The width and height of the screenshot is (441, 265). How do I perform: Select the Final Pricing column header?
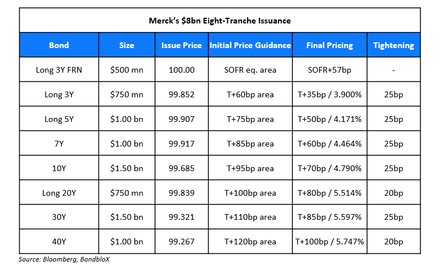[x=329, y=45]
